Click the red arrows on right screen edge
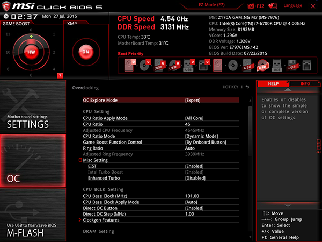The height and width of the screenshot is (242, 322). pyautogui.click(x=318, y=152)
